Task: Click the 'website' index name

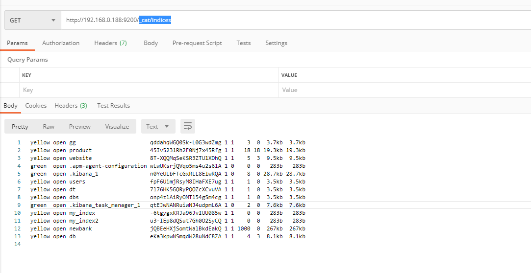Action: point(80,158)
